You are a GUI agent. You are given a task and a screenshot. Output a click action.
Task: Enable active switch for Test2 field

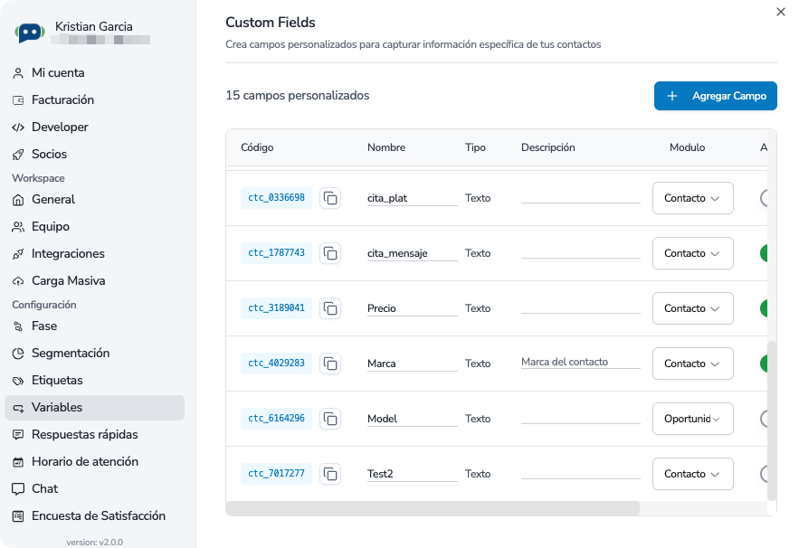[x=767, y=474]
